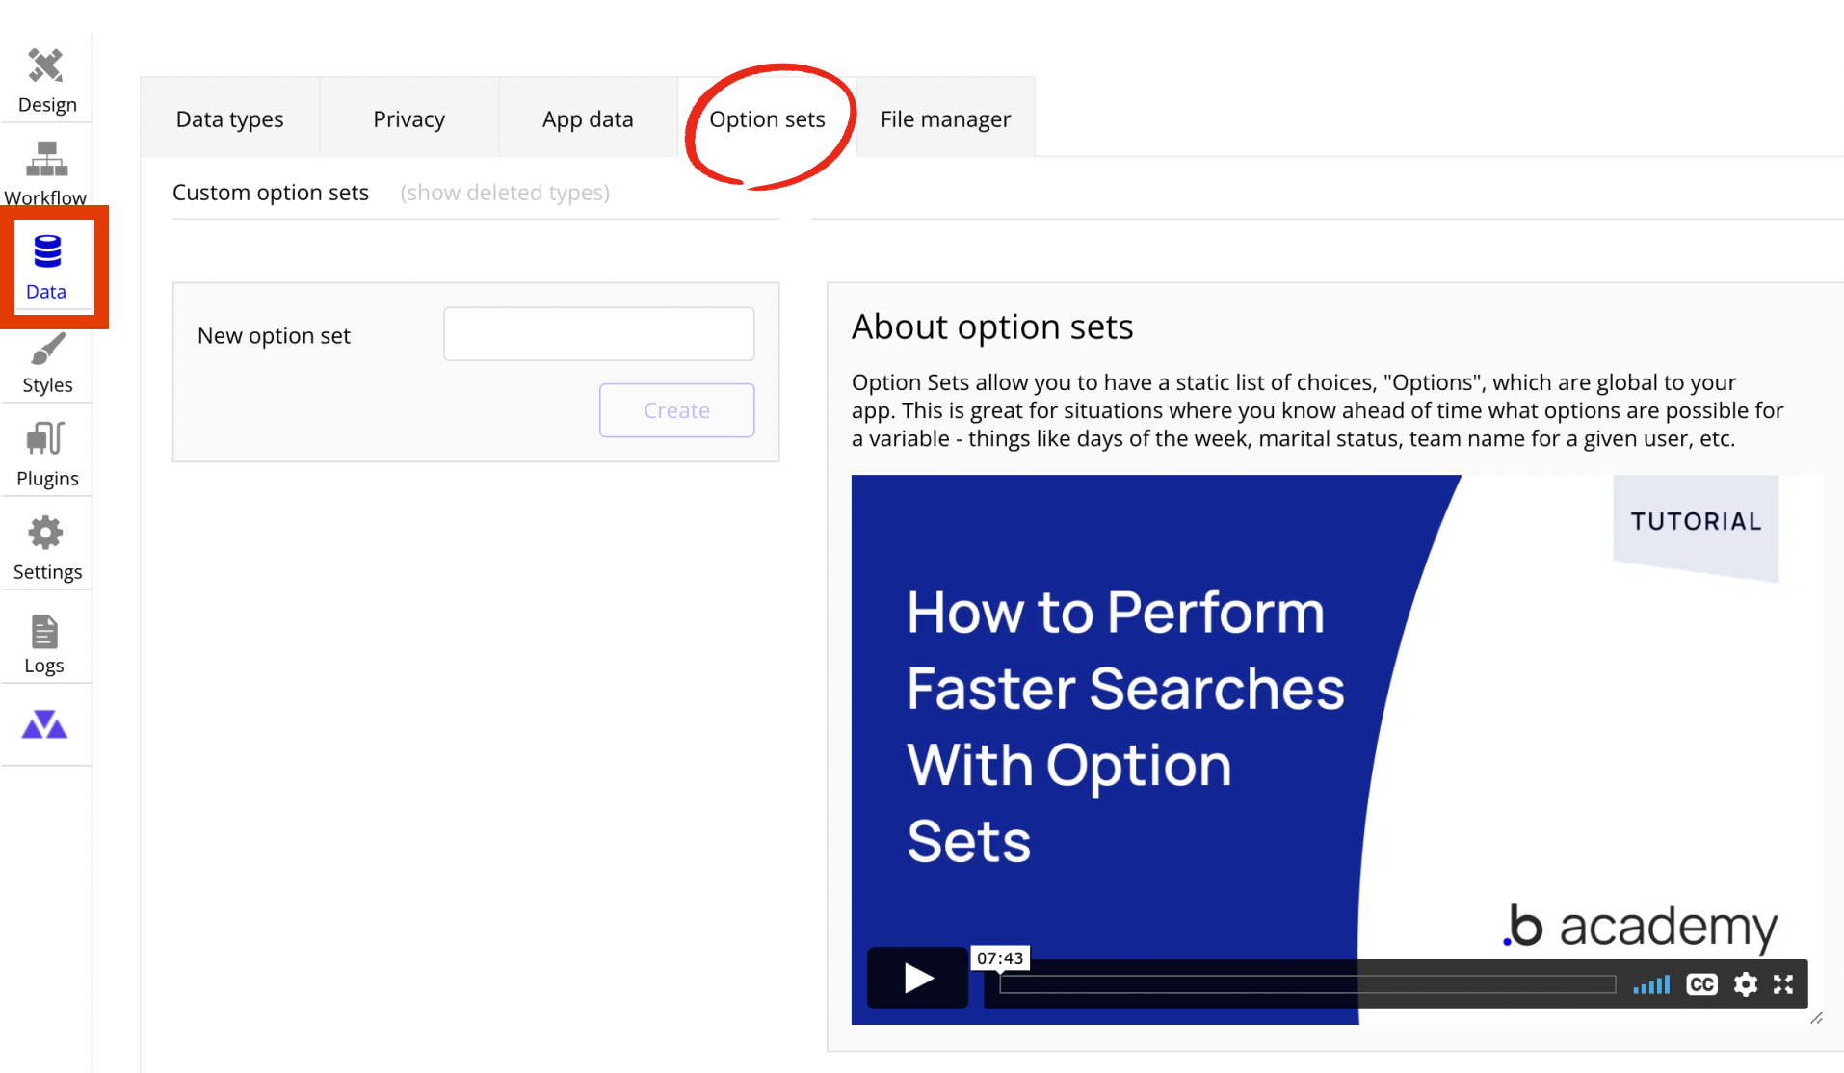Toggle fullscreen for the tutorial video
Image resolution: width=1844 pixels, height=1073 pixels.
1783,983
